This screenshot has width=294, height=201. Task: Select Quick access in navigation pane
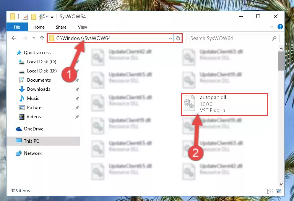[37, 53]
